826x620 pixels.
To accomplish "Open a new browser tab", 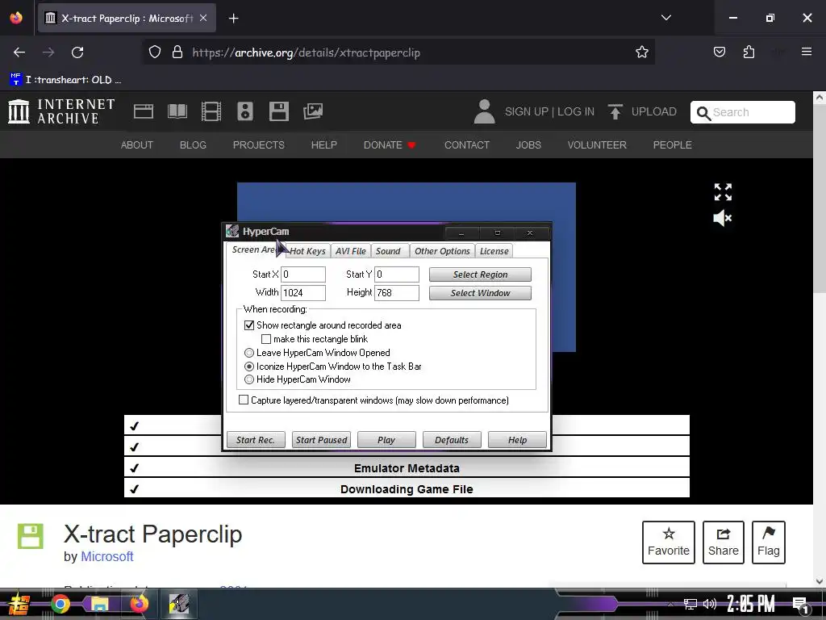I will [233, 19].
